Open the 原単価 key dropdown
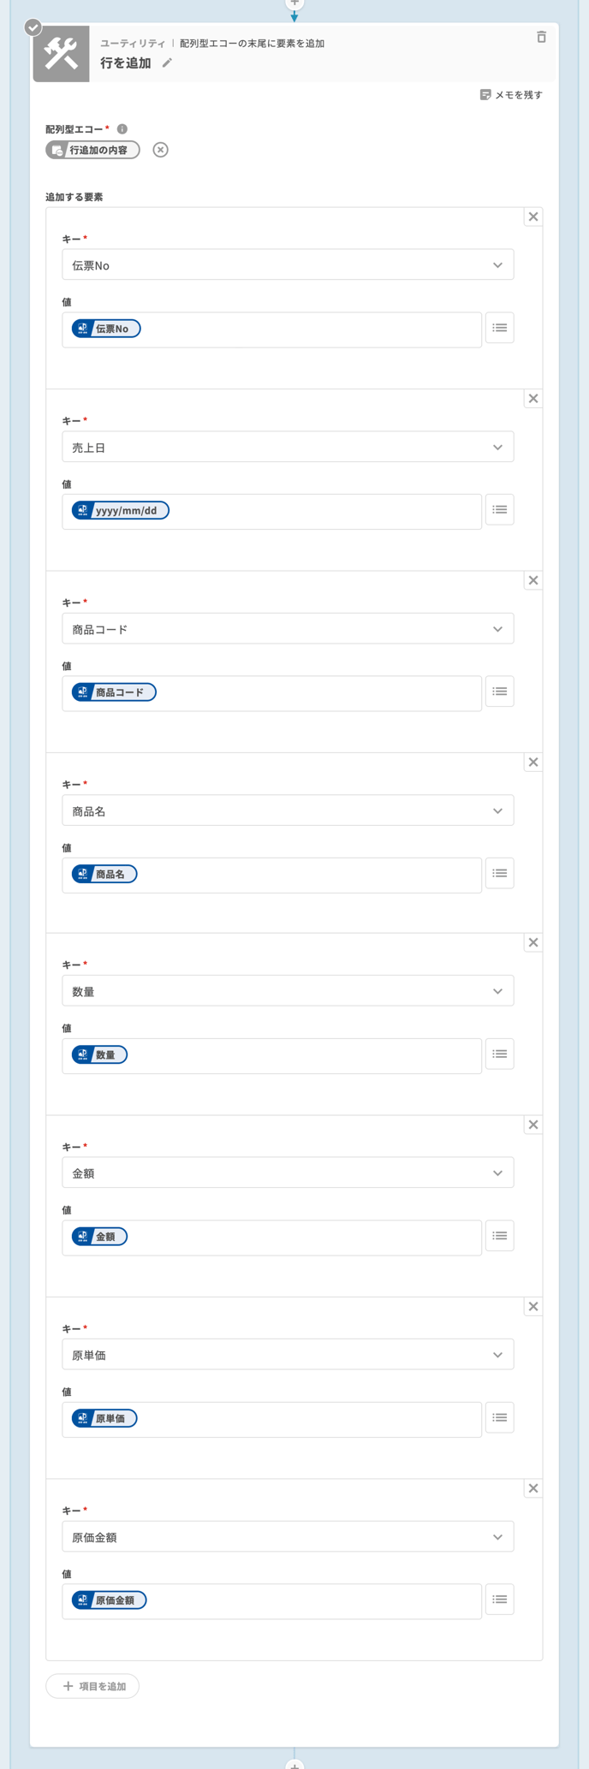The height and width of the screenshot is (1769, 589). pyautogui.click(x=288, y=1355)
